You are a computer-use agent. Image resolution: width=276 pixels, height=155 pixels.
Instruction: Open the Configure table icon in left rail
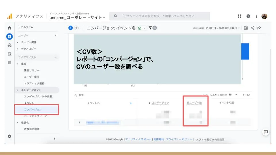(x=9, y=63)
